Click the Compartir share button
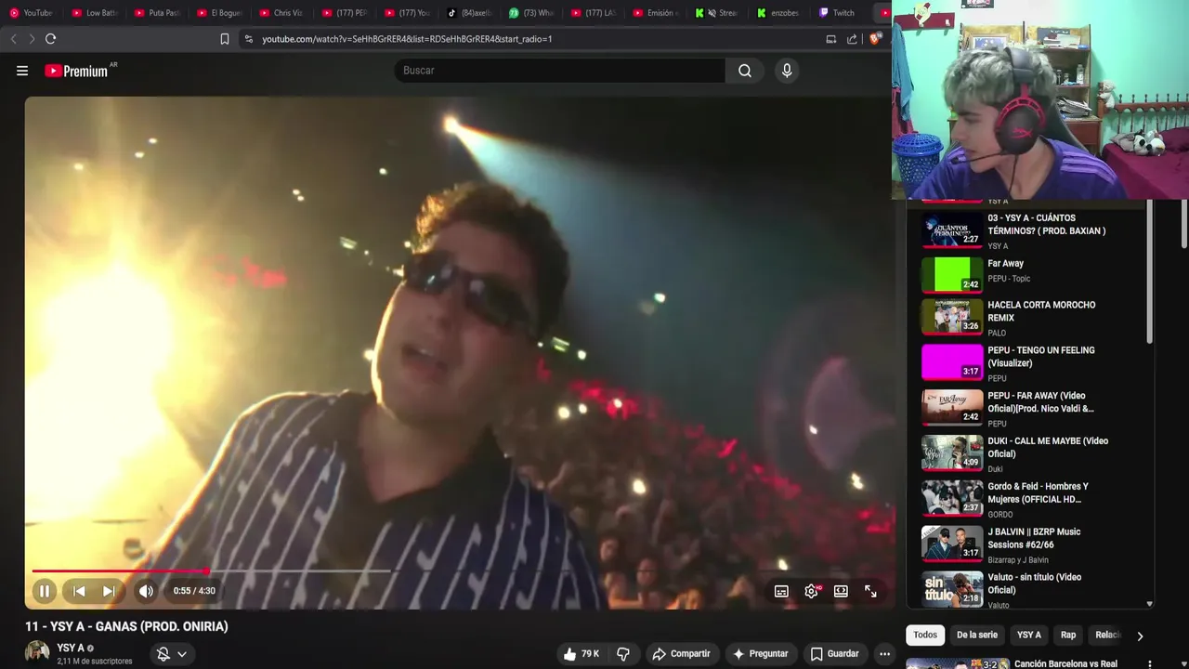 click(x=681, y=654)
